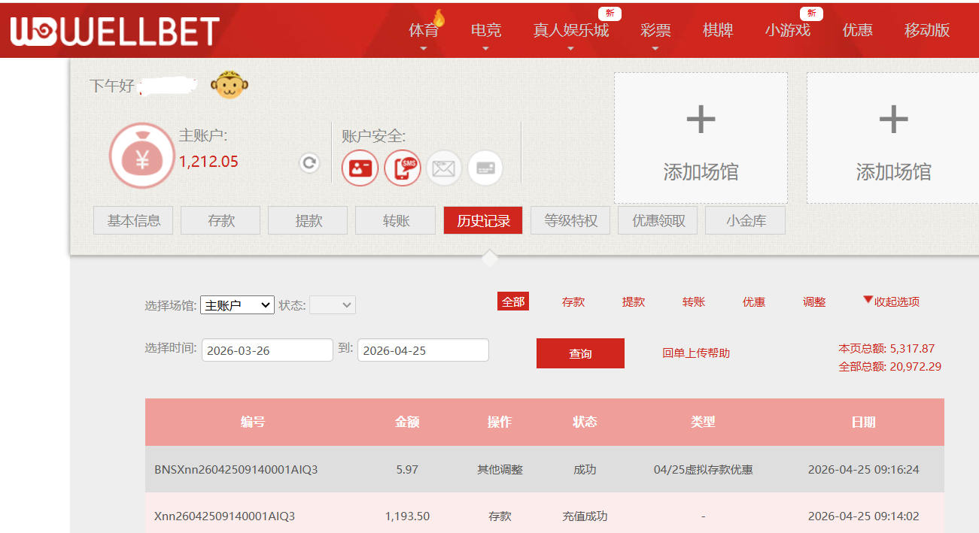Filter records by 存款
This screenshot has height=533, width=979.
pyautogui.click(x=573, y=301)
